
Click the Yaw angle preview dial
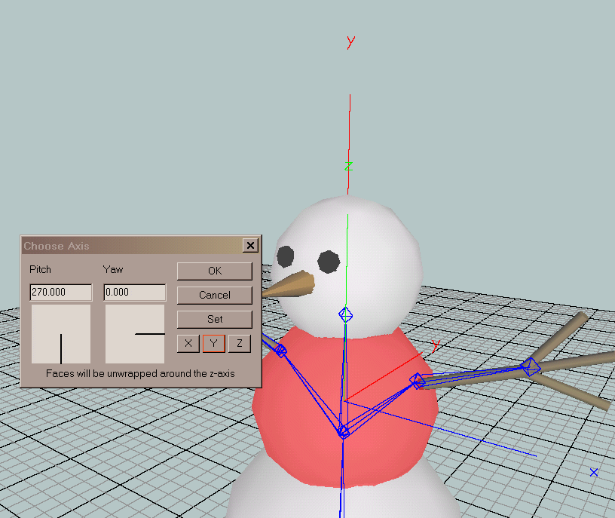point(134,334)
